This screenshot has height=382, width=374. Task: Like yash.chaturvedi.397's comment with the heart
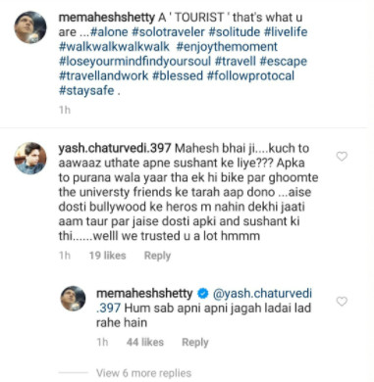342,157
